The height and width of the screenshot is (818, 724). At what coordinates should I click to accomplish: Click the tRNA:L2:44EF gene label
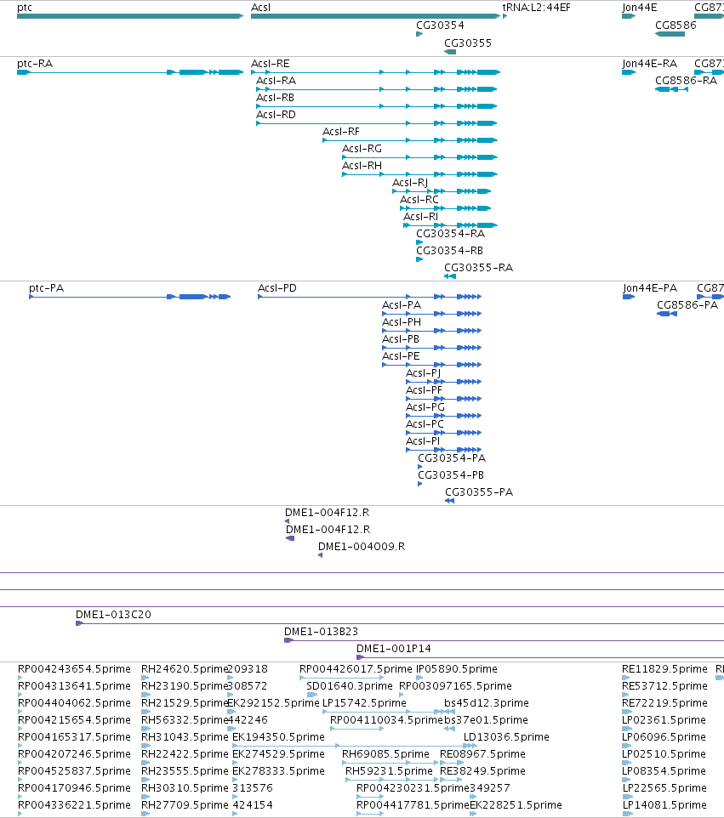(x=536, y=8)
